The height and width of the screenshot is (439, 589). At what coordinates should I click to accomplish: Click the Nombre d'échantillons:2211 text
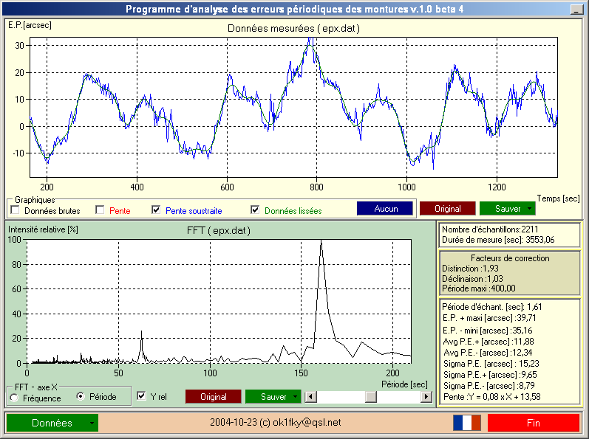tap(490, 229)
